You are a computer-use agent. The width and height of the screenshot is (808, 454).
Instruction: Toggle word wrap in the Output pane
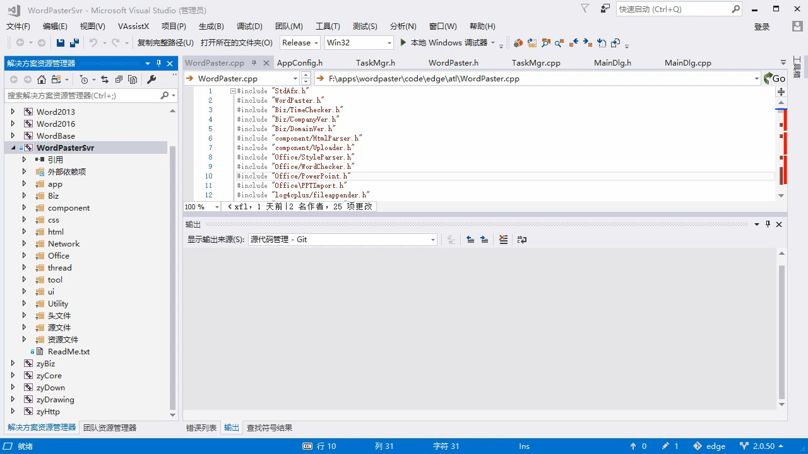[x=522, y=240]
